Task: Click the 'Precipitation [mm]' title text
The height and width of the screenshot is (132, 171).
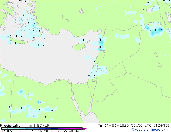Action: (x=17, y=126)
